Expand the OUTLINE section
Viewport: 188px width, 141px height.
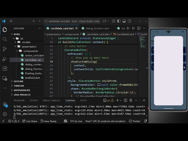[x=27, y=81]
